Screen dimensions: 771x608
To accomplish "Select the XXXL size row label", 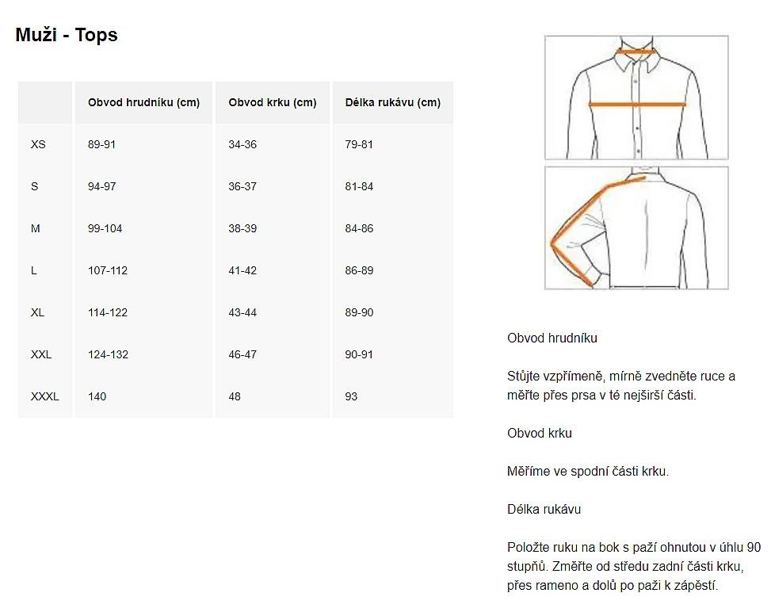I will pyautogui.click(x=44, y=396).
